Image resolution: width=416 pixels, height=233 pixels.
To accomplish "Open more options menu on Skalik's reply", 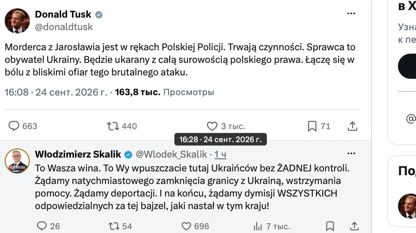I will [351, 153].
